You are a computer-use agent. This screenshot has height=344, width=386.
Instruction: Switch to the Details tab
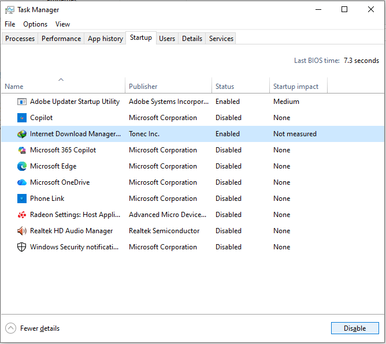tap(192, 39)
